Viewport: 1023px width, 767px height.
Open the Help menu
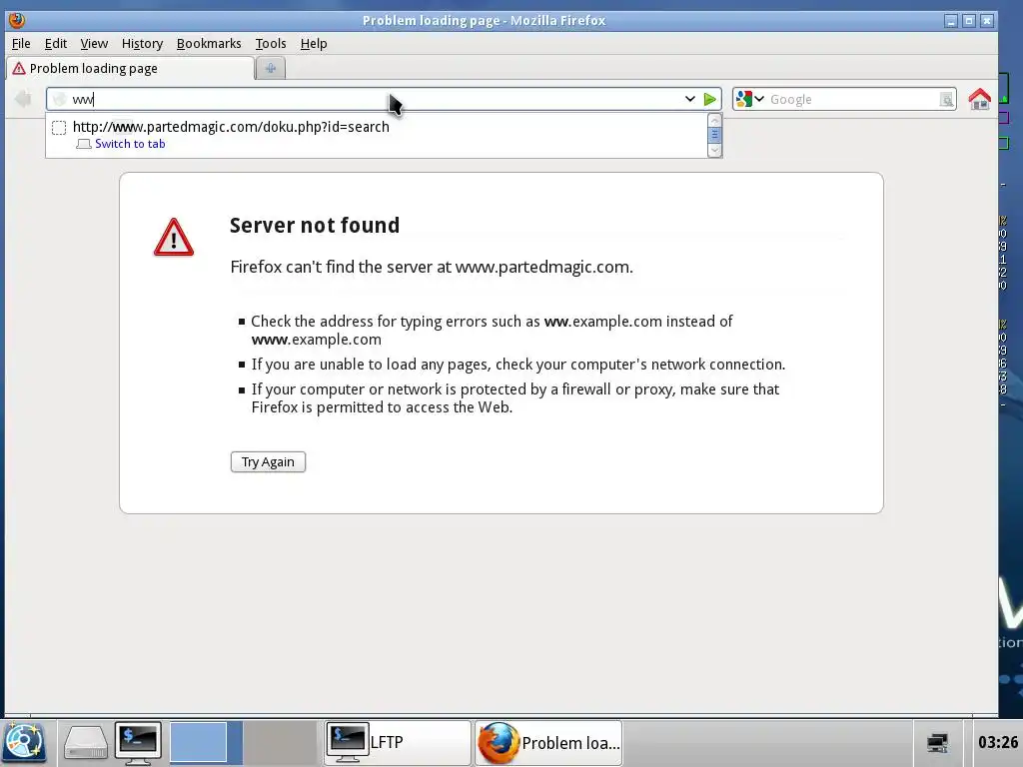click(313, 44)
